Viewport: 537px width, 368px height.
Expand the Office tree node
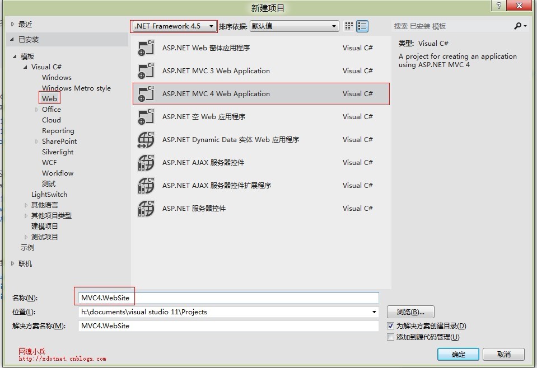pyautogui.click(x=36, y=110)
